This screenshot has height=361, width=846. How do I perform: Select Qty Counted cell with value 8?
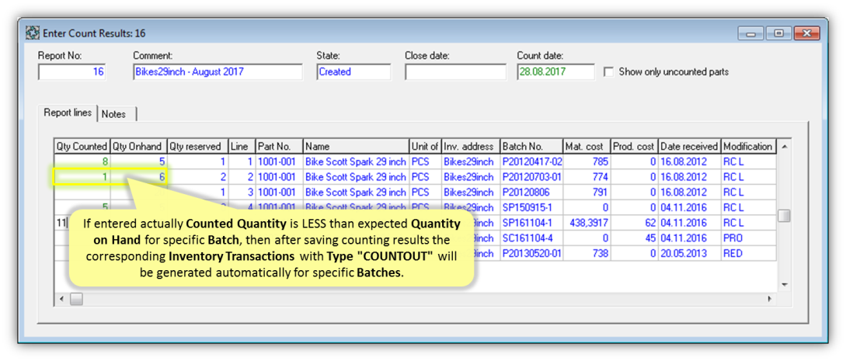(82, 161)
